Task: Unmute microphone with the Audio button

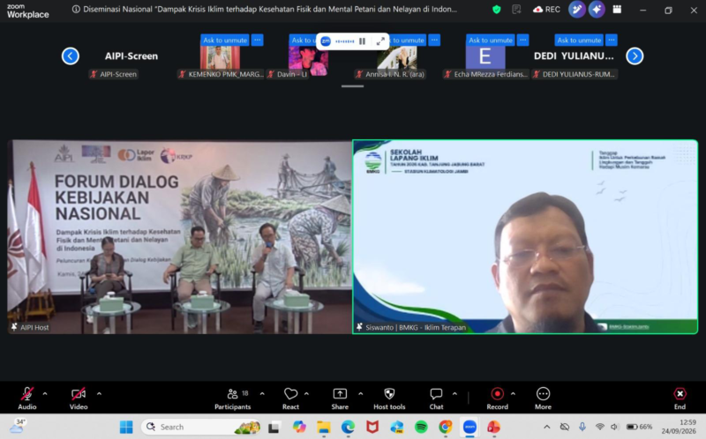Action: click(27, 398)
